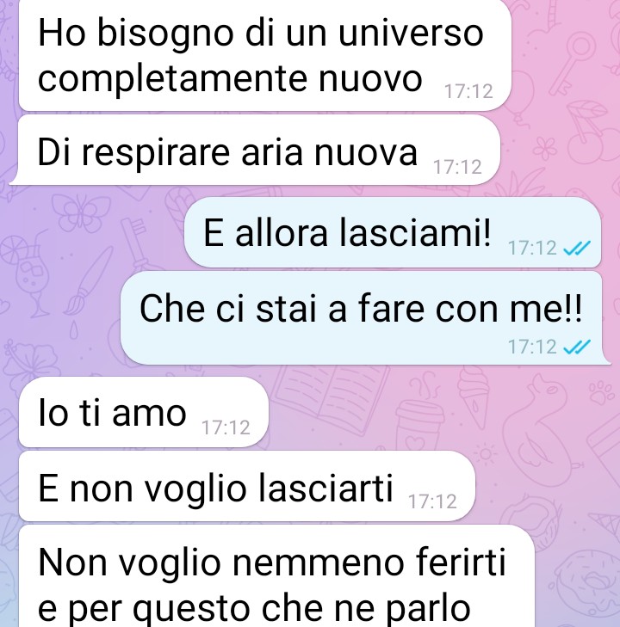
Task: Select the "Di respirare aria nuova" message bubble
Action: [255, 151]
